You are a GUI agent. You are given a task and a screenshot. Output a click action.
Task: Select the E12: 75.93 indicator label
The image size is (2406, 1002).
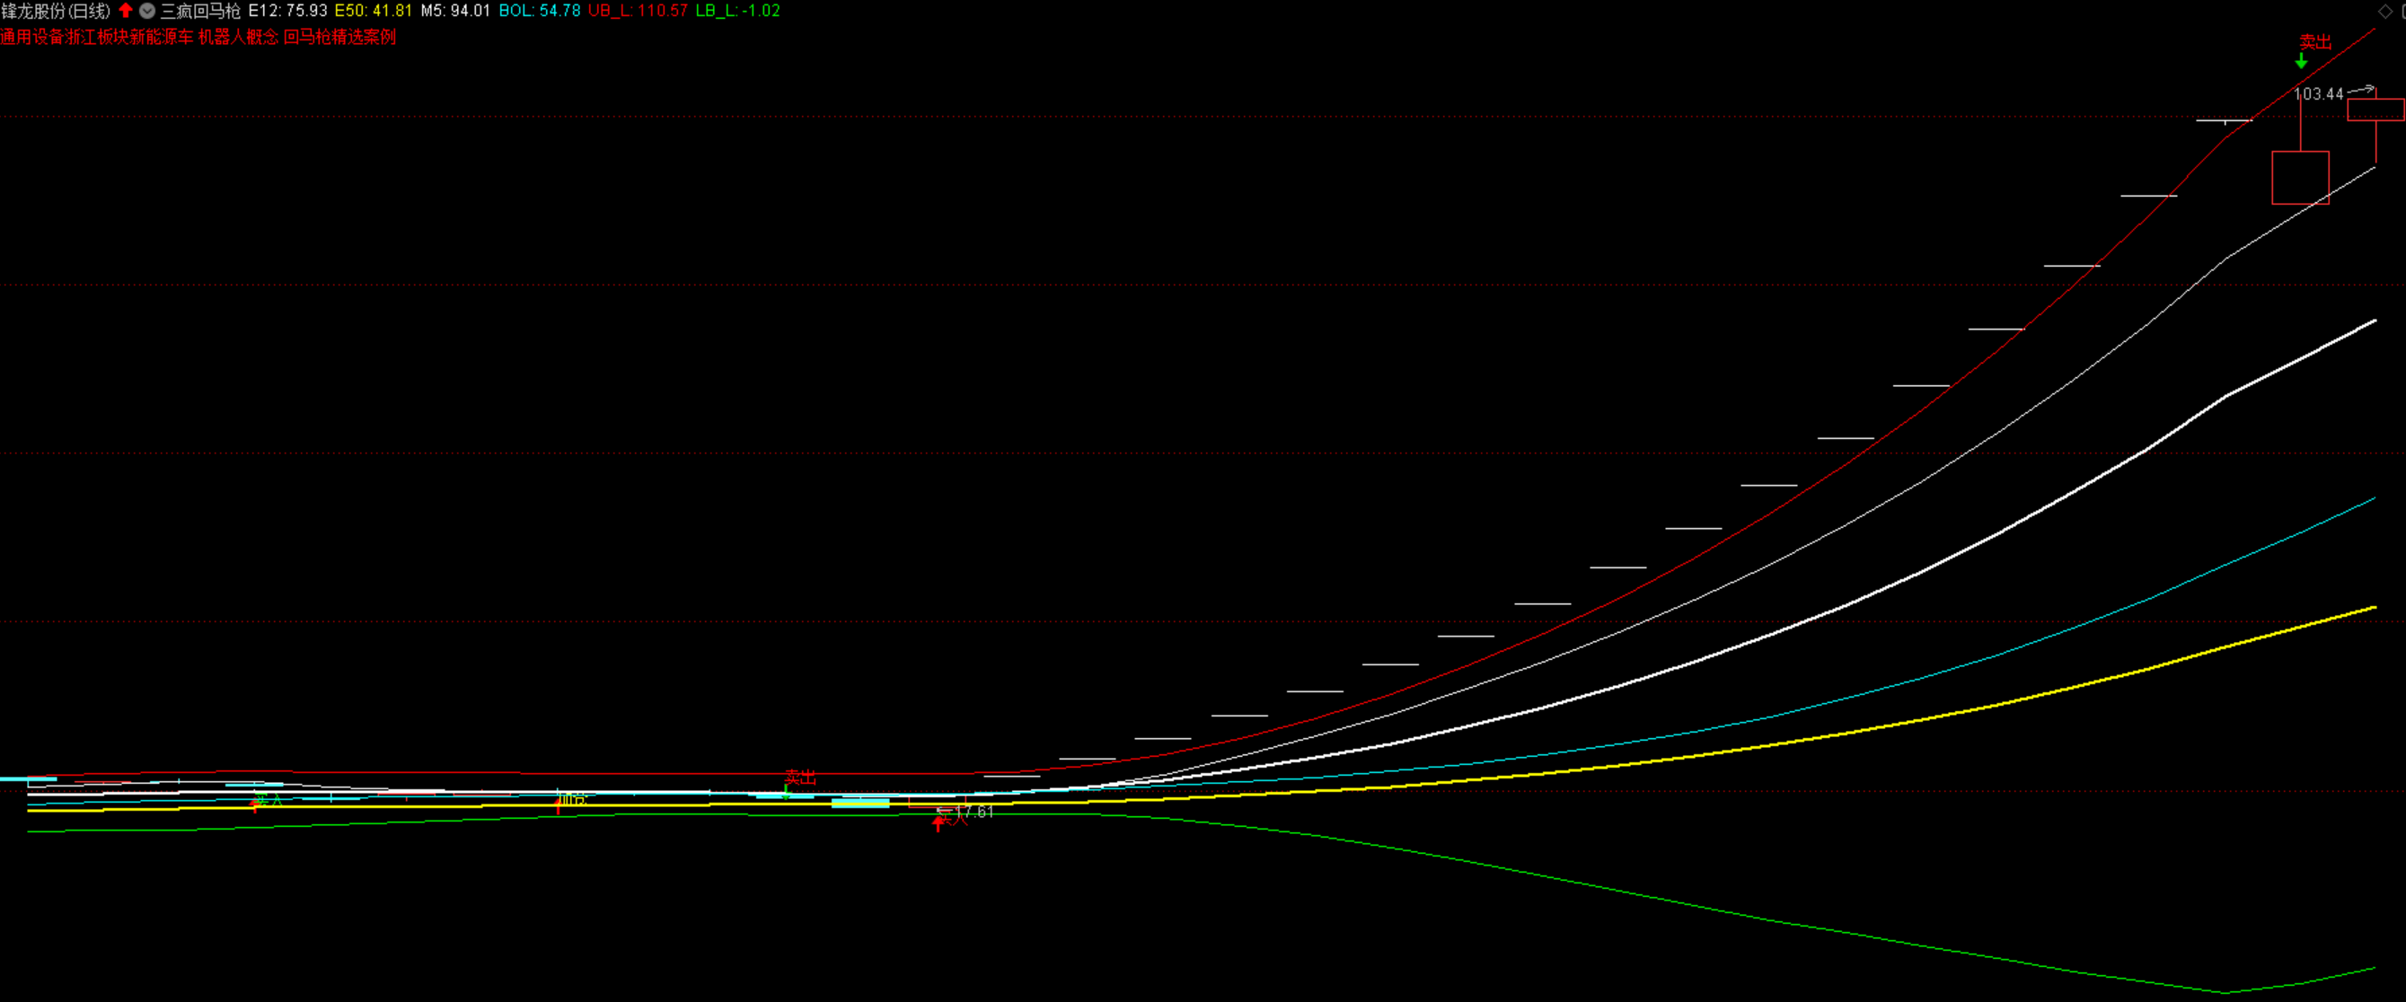click(287, 11)
